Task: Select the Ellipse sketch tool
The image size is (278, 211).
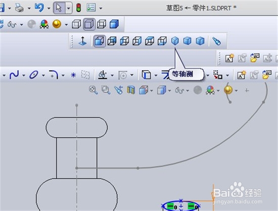Action: point(34,75)
